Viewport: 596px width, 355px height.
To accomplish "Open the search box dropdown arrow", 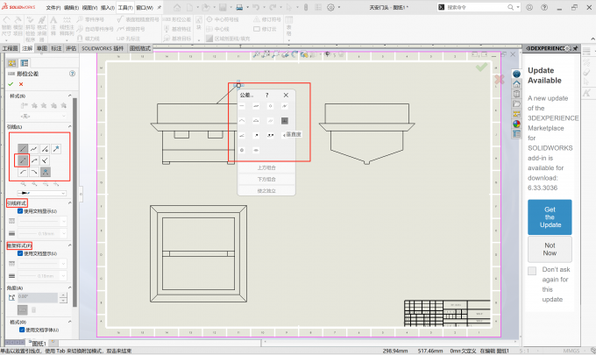I will pos(518,7).
